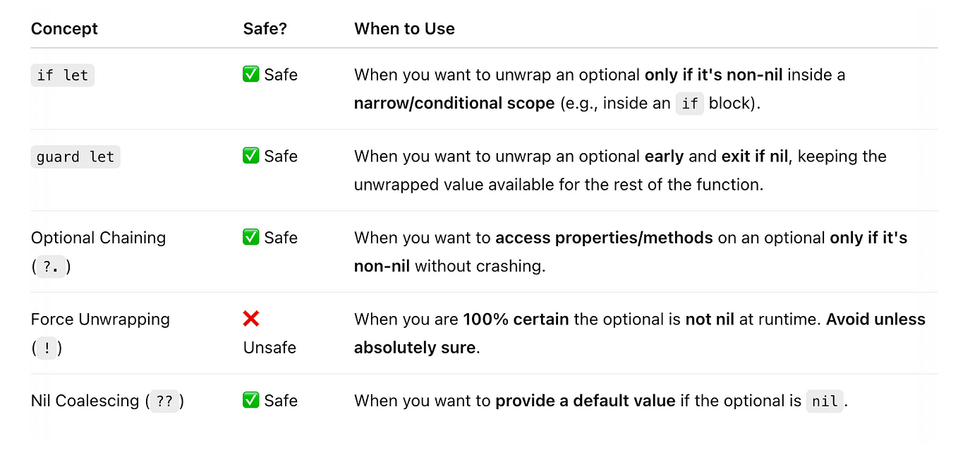Click the inline 'if' code snippet

(x=690, y=104)
